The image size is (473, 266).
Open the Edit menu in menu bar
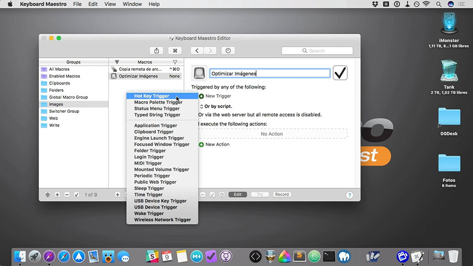point(93,4)
